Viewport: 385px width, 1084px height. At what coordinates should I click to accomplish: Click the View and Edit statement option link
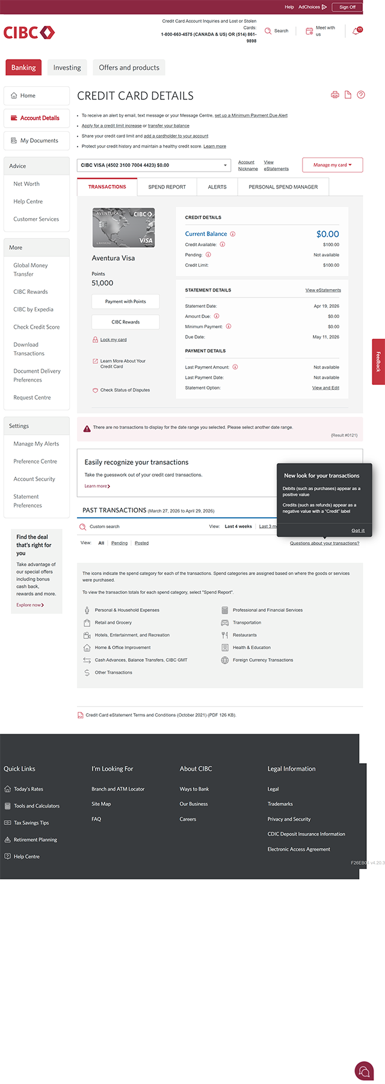pyautogui.click(x=325, y=388)
